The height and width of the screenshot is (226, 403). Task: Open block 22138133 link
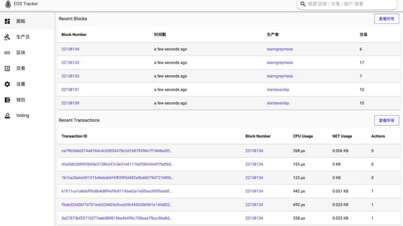(70, 63)
